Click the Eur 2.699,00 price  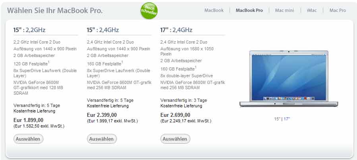click(x=175, y=115)
